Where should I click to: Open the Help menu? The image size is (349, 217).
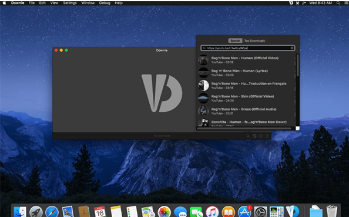click(119, 3)
